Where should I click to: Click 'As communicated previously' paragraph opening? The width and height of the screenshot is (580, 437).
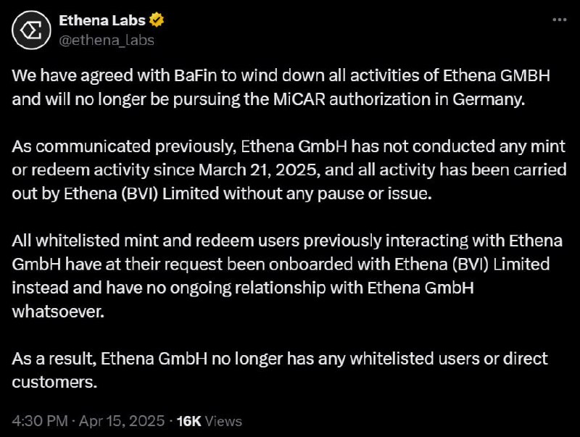point(124,147)
